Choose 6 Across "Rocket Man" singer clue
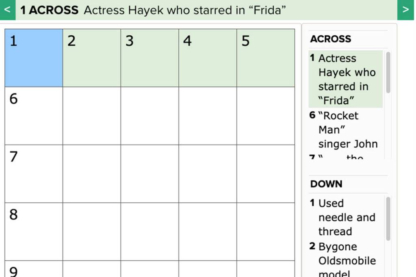 pos(345,130)
